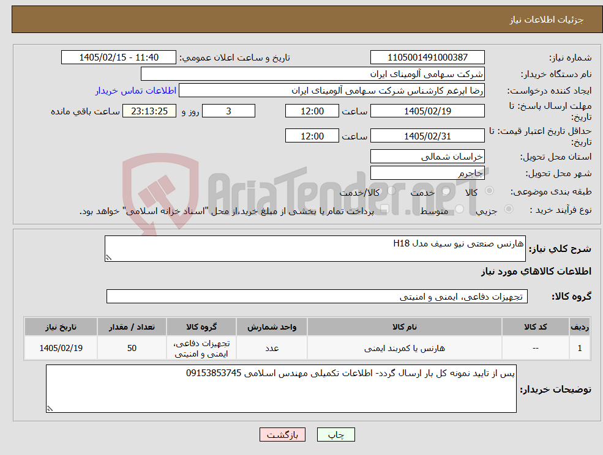Click the table group cell تجهیزات دفاعی، ایمنی و امنیتی
The height and width of the screenshot is (455, 603).
click(x=201, y=348)
